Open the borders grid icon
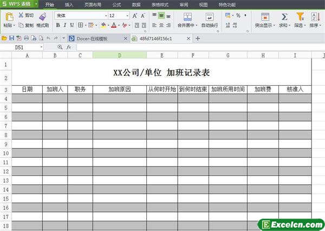The width and height of the screenshot is (325, 231). coord(80,25)
